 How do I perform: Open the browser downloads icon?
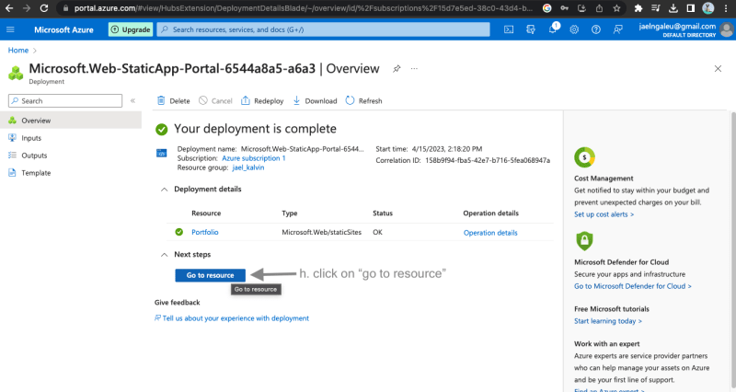click(673, 8)
